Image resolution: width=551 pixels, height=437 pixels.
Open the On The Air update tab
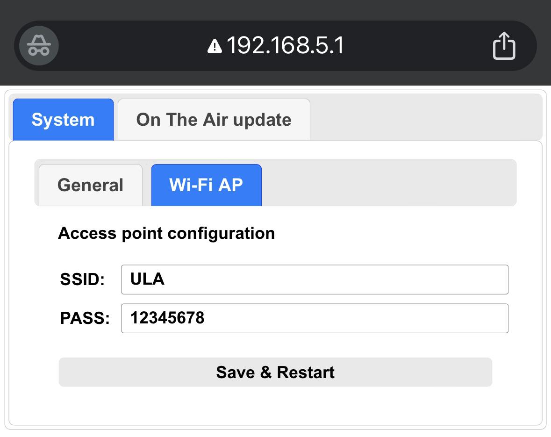[214, 120]
